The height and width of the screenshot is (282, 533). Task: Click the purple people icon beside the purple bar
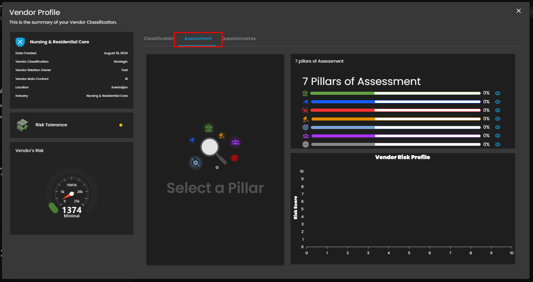pos(305,136)
